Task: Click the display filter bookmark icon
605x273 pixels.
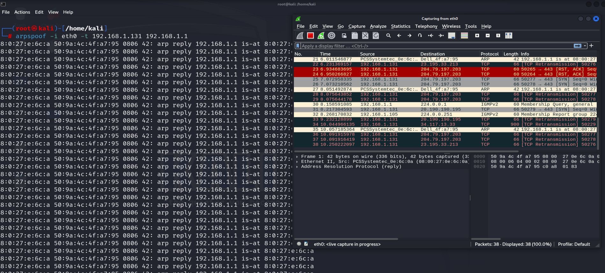Action: pyautogui.click(x=298, y=46)
